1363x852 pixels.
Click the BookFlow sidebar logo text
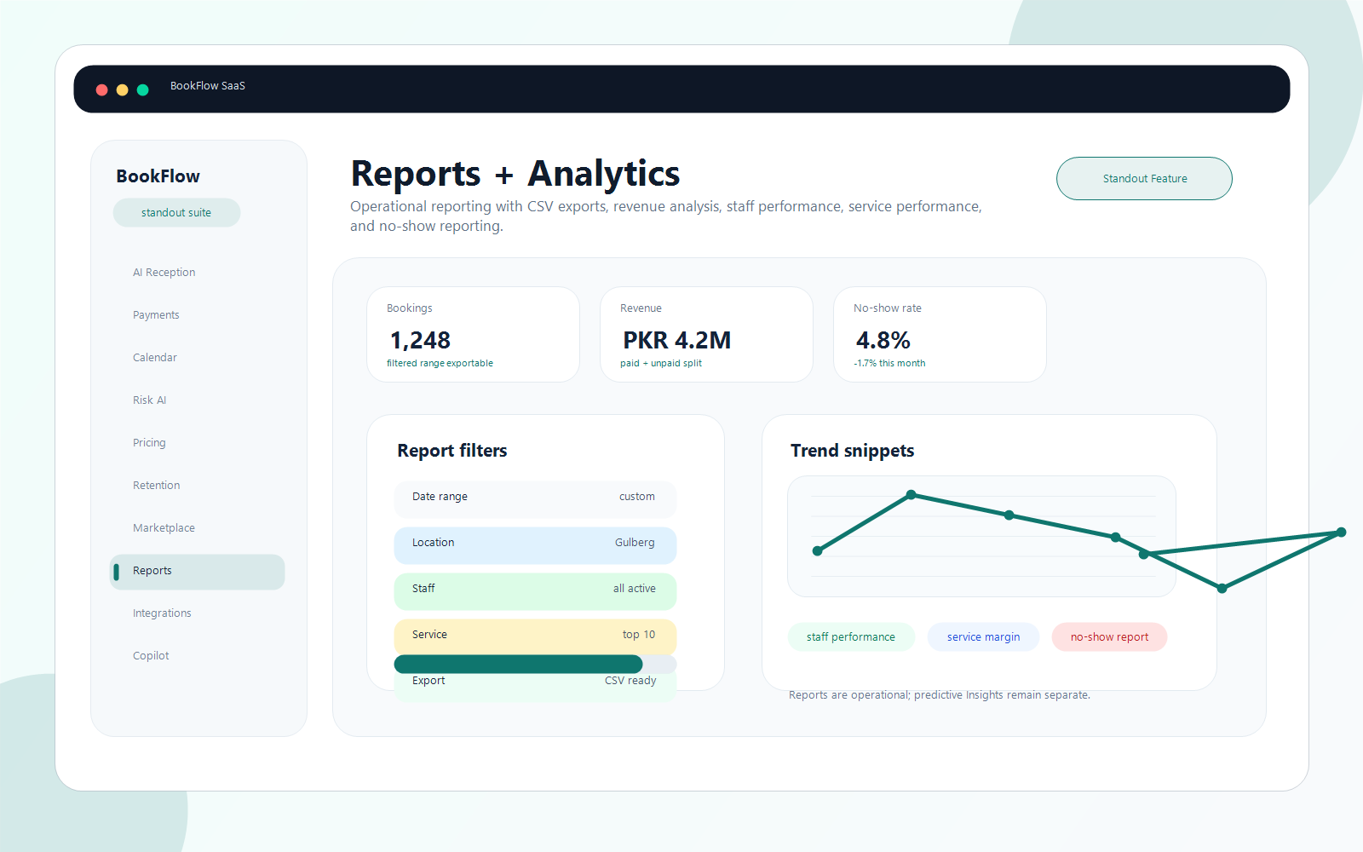[158, 176]
